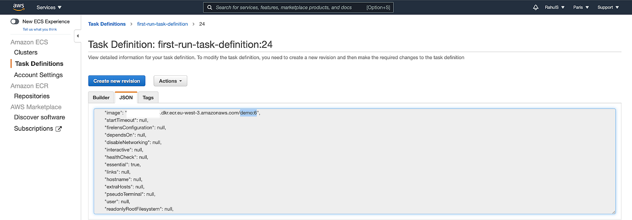
Task: Go to first-run-task-definition breadcrumb link
Action: [x=163, y=24]
